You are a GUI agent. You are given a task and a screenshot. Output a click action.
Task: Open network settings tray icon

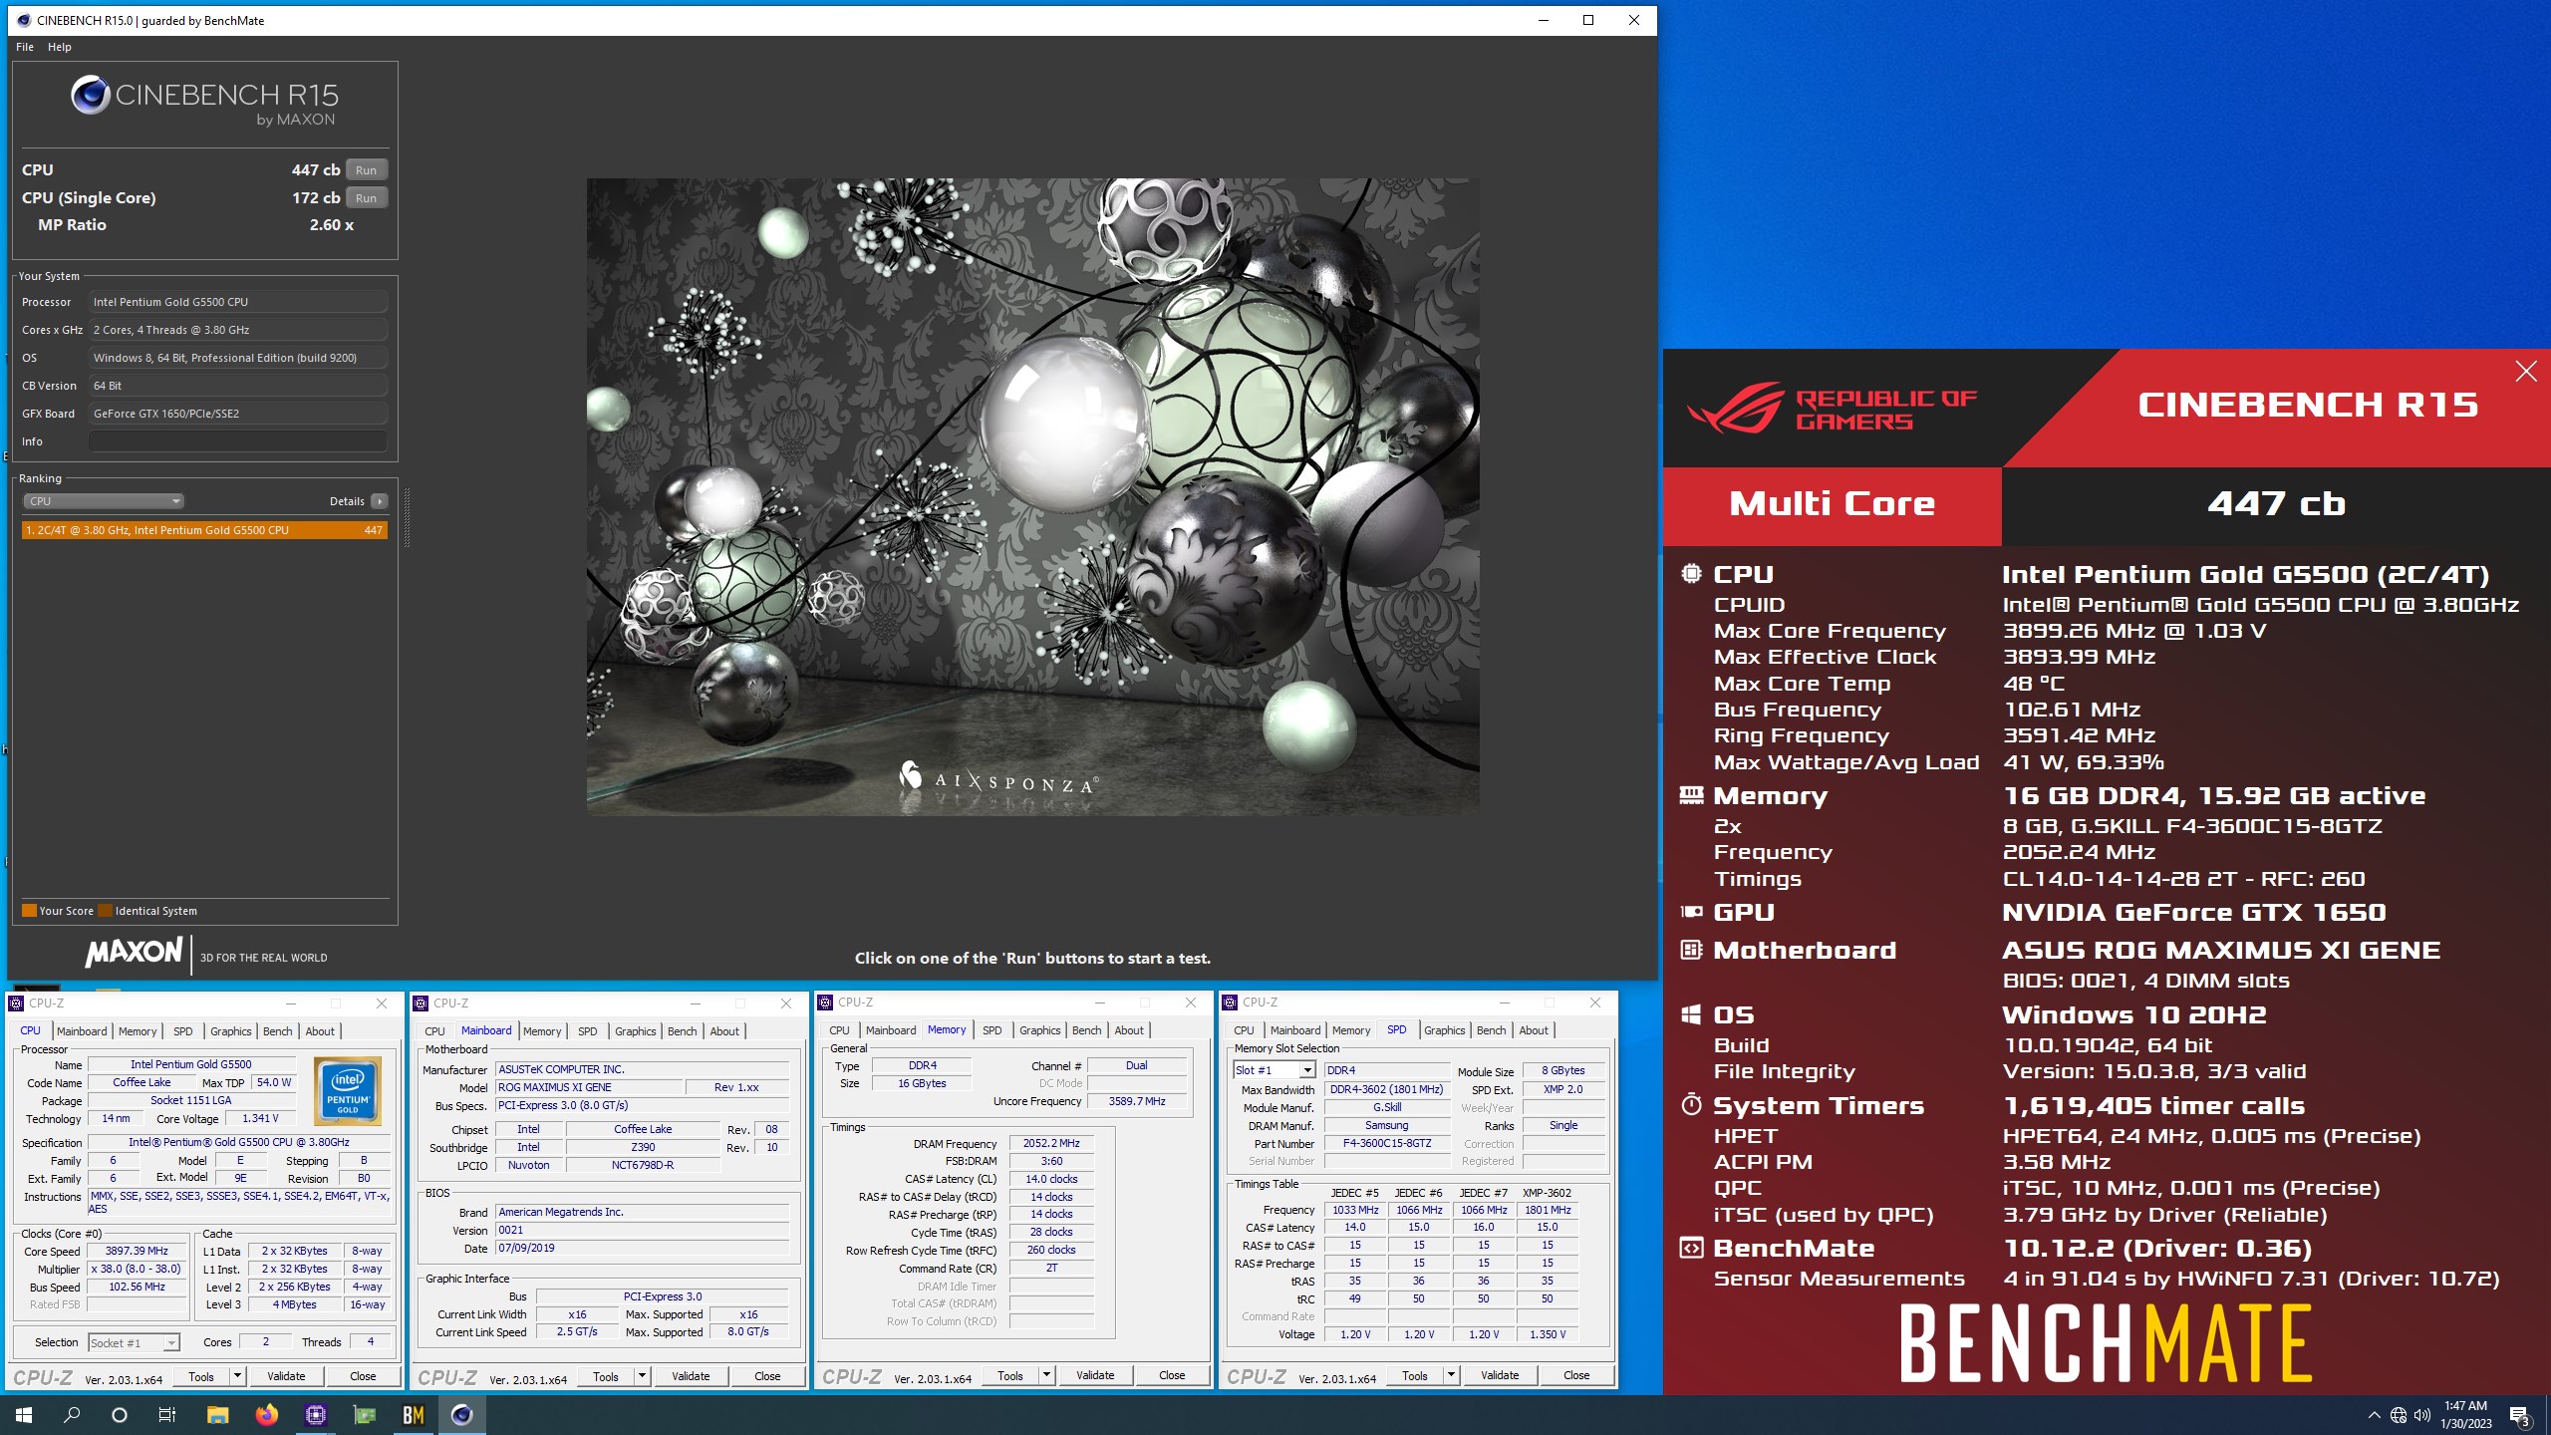coord(2399,1415)
